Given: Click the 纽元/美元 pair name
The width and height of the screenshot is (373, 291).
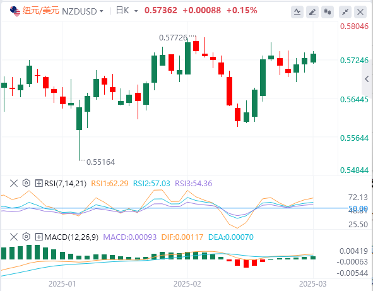Looking at the screenshot, I should pyautogui.click(x=40, y=11).
